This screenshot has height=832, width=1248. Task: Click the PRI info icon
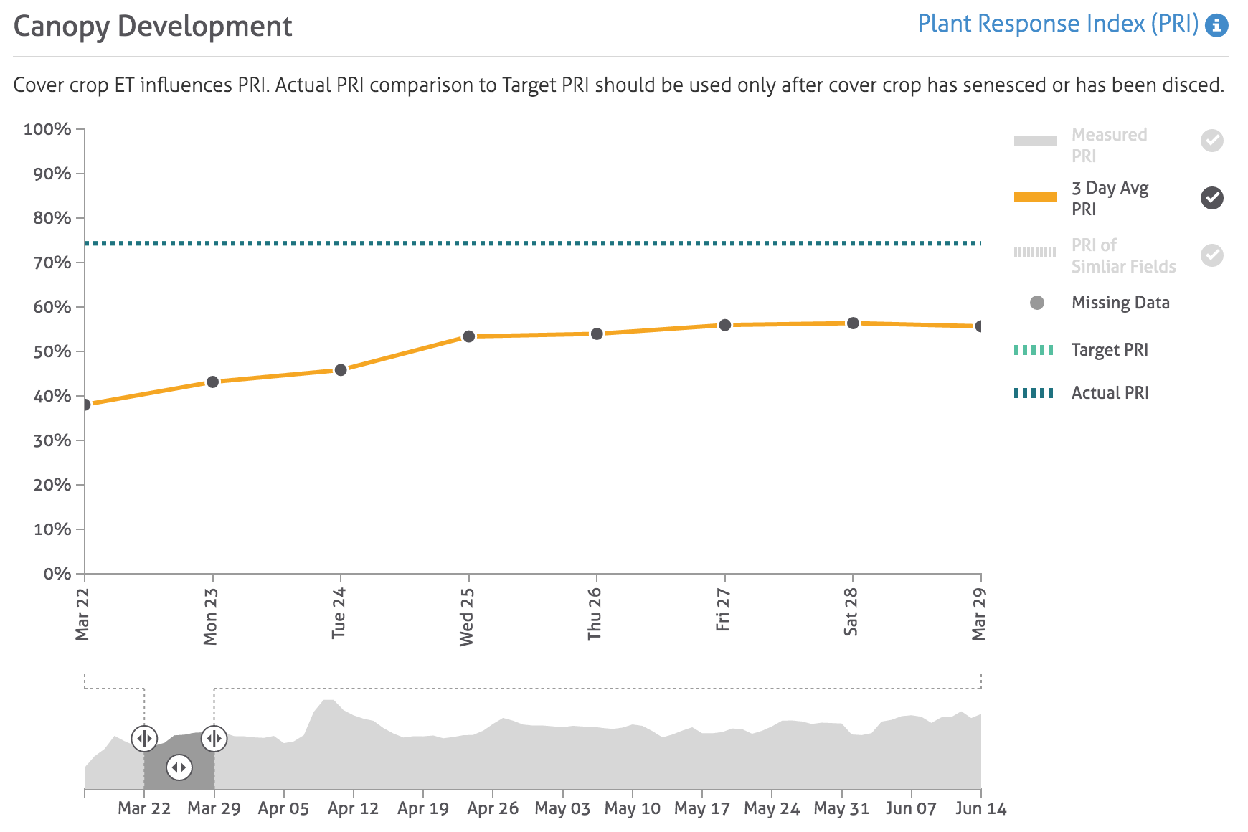(1216, 26)
